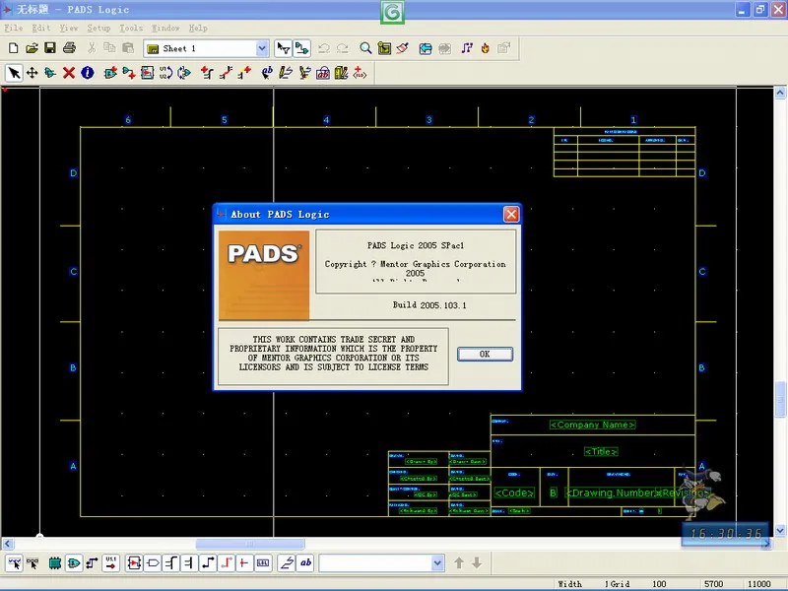This screenshot has width=788, height=591.
Task: Toggle the off-page connector filter button
Action: (153, 563)
